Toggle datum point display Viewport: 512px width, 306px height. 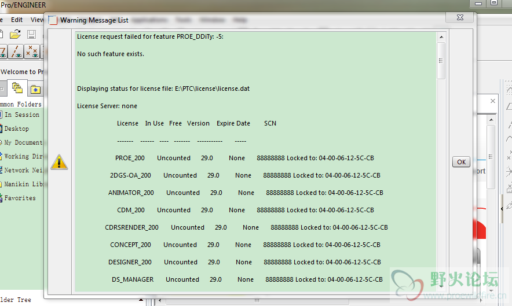tap(32, 51)
